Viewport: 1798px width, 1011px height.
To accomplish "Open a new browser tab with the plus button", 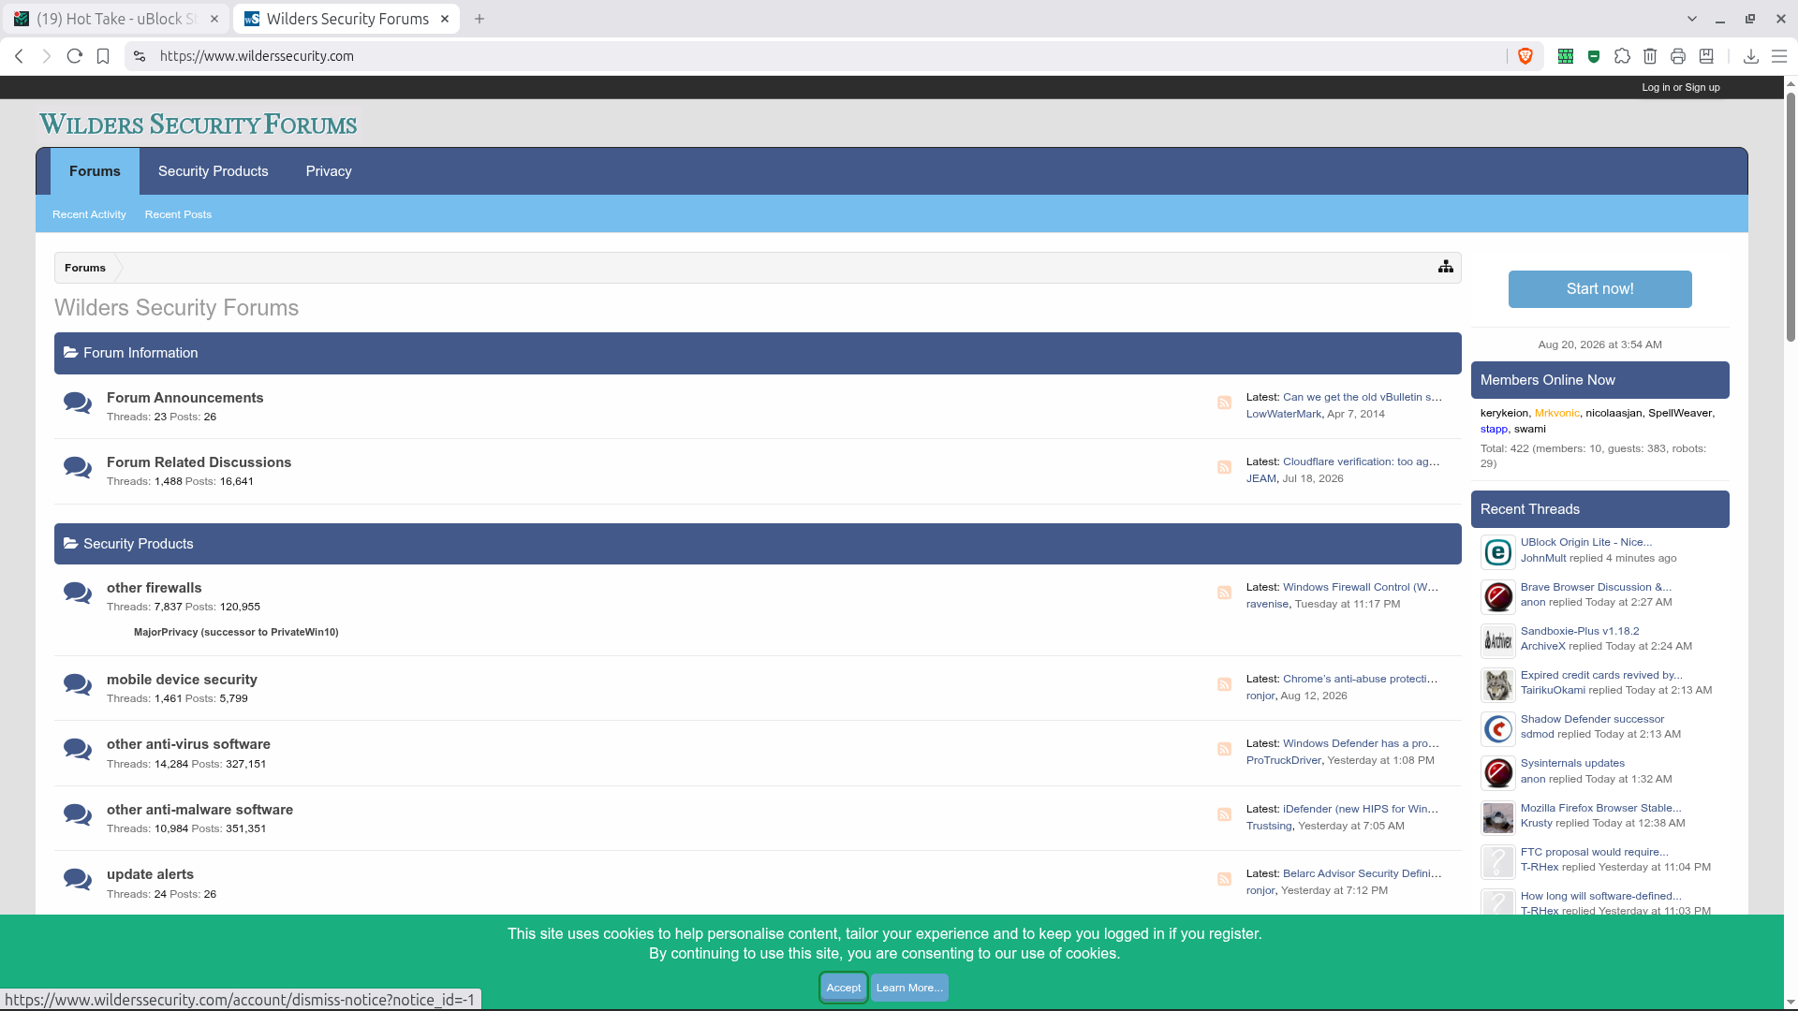I will point(479,19).
